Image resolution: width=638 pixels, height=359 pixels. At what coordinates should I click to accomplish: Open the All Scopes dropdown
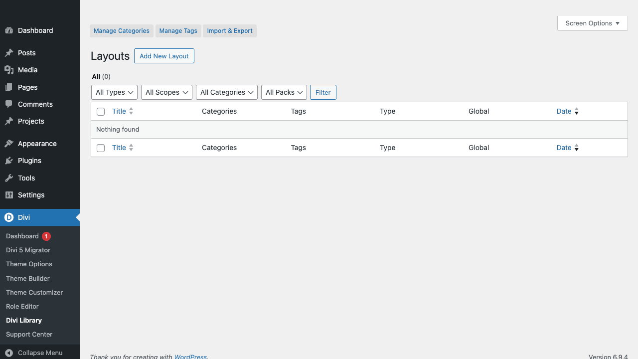coord(166,92)
